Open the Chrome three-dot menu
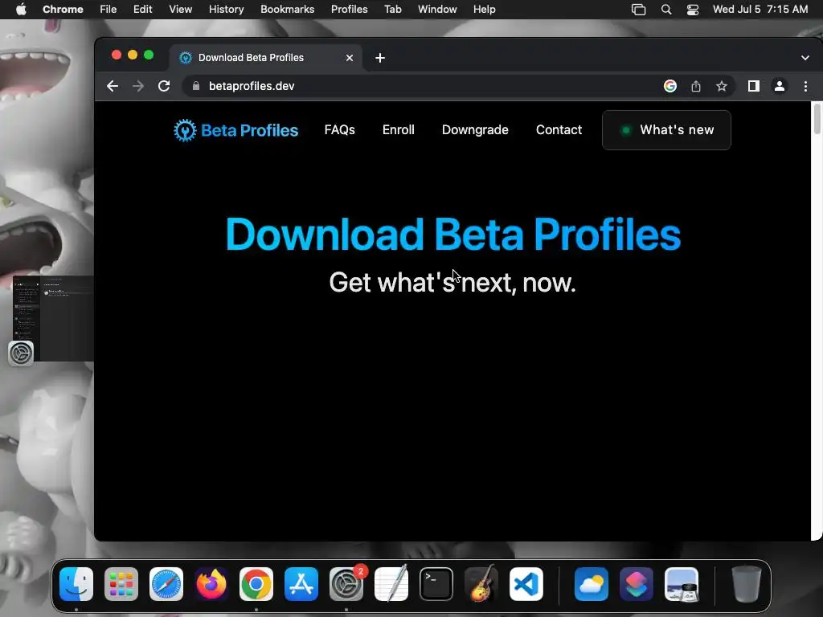 pos(805,86)
